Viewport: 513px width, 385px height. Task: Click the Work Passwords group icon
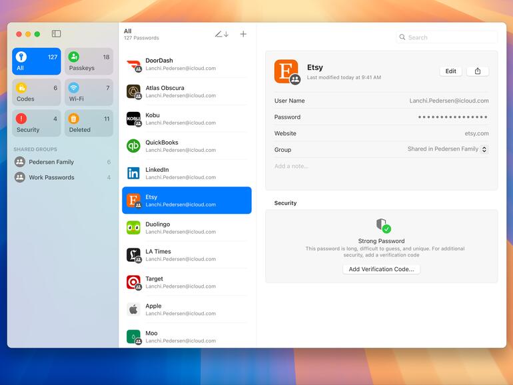pos(20,177)
